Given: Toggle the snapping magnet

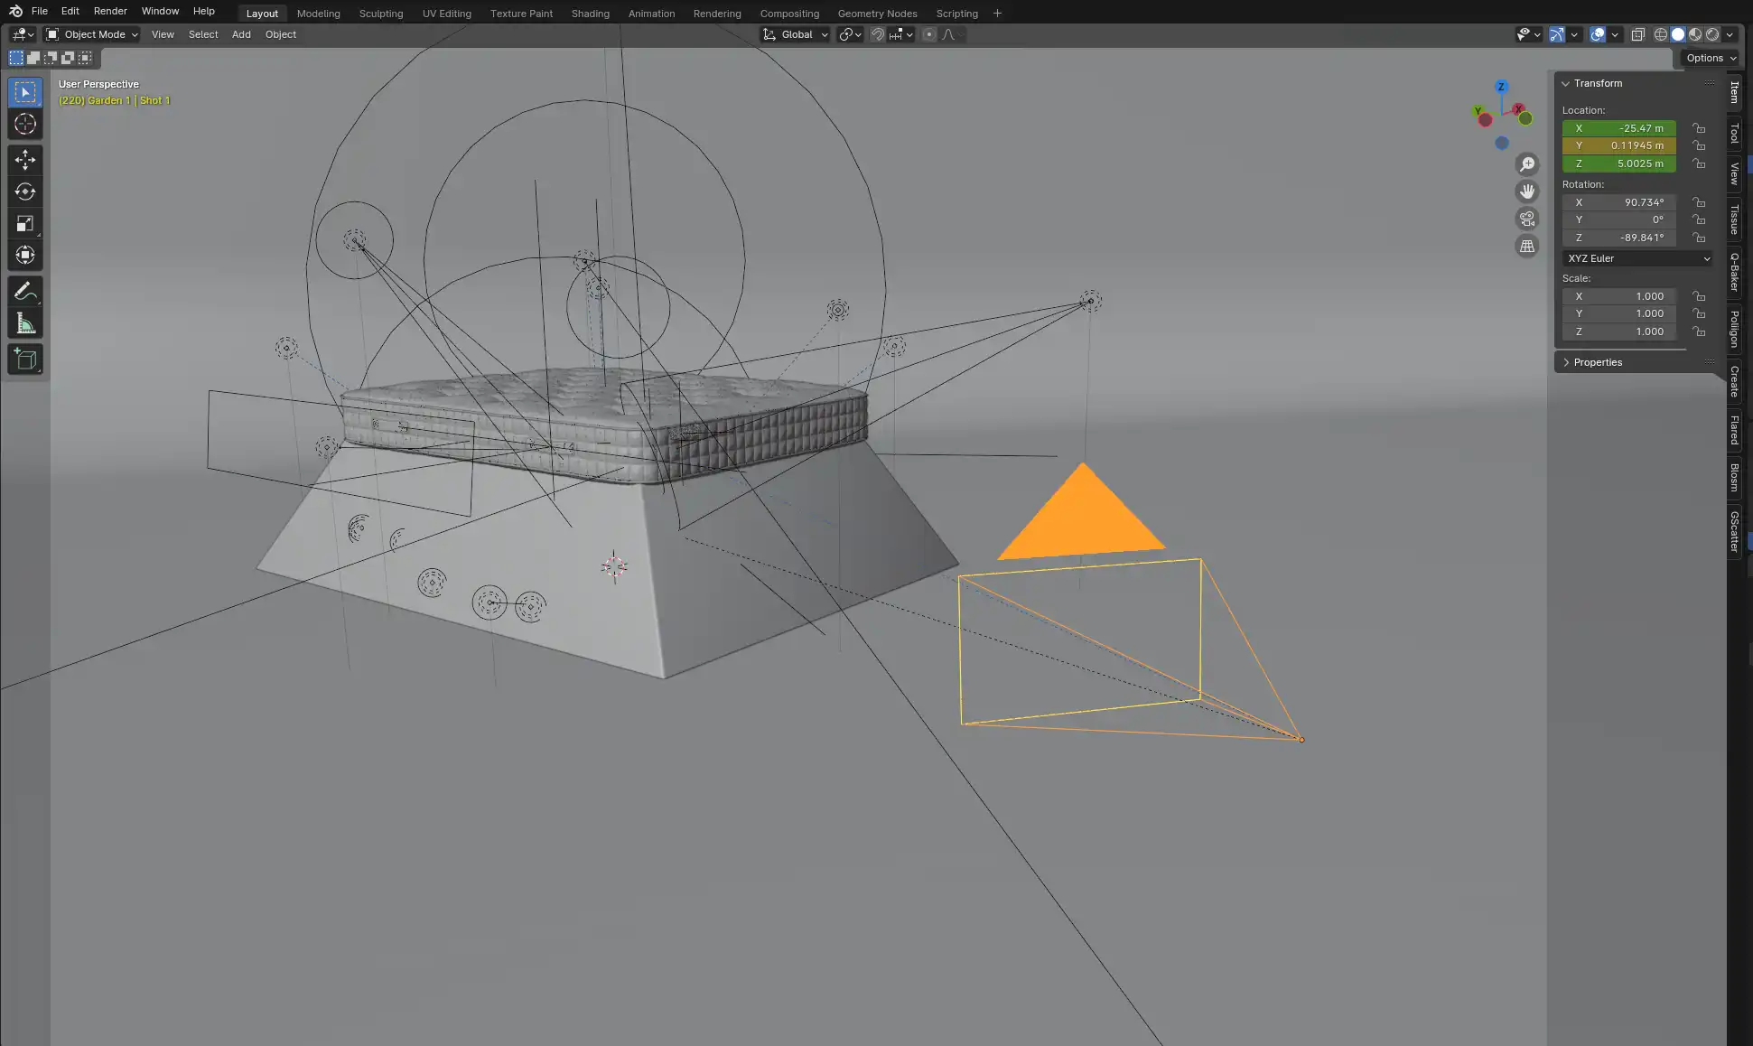Looking at the screenshot, I should pyautogui.click(x=878, y=34).
